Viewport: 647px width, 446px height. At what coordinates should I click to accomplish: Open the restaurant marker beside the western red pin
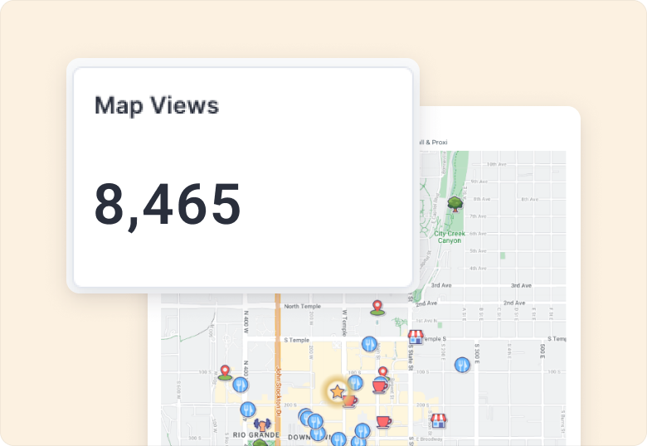pos(241,385)
